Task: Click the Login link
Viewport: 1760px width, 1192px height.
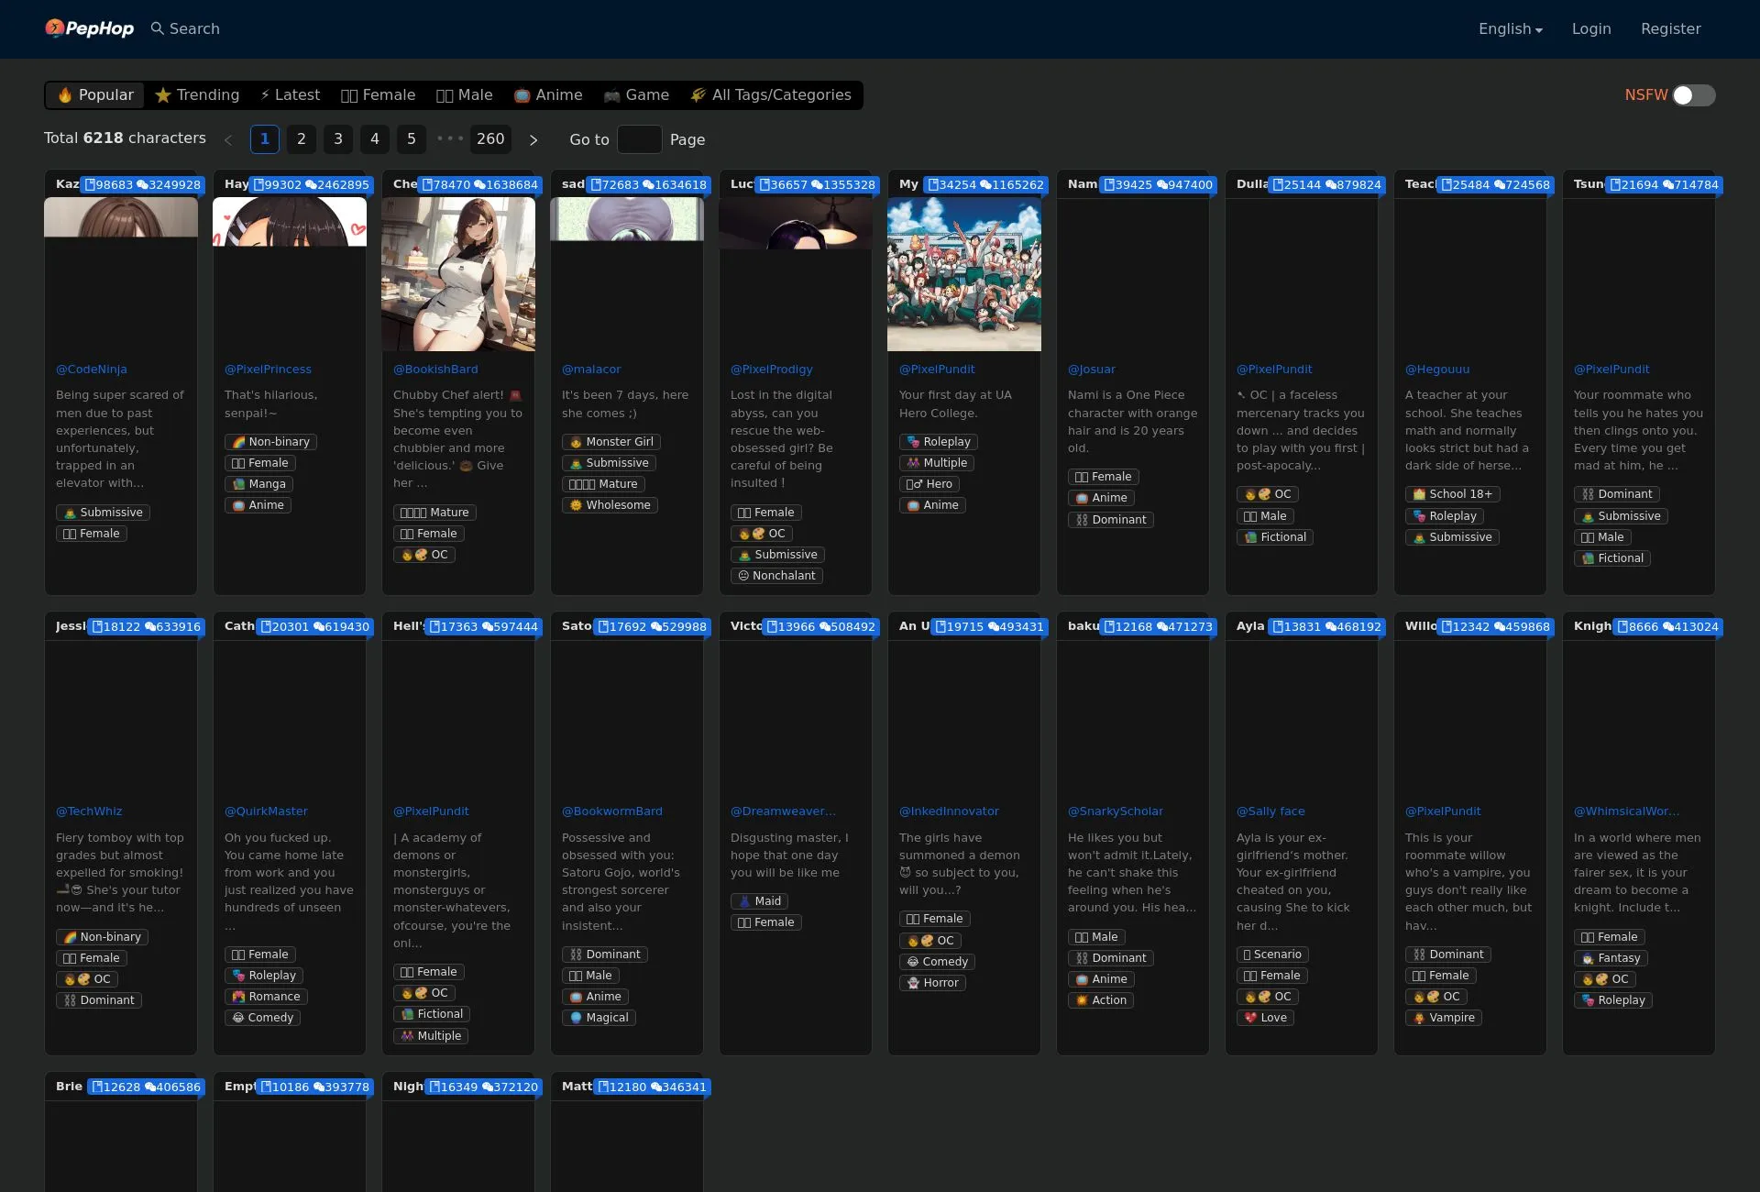Action: pos(1590,29)
